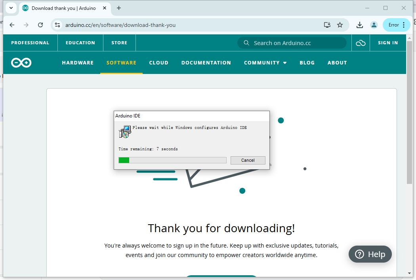Click the scrollbar down arrow
Image resolution: width=416 pixels, height=280 pixels.
pos(410,273)
